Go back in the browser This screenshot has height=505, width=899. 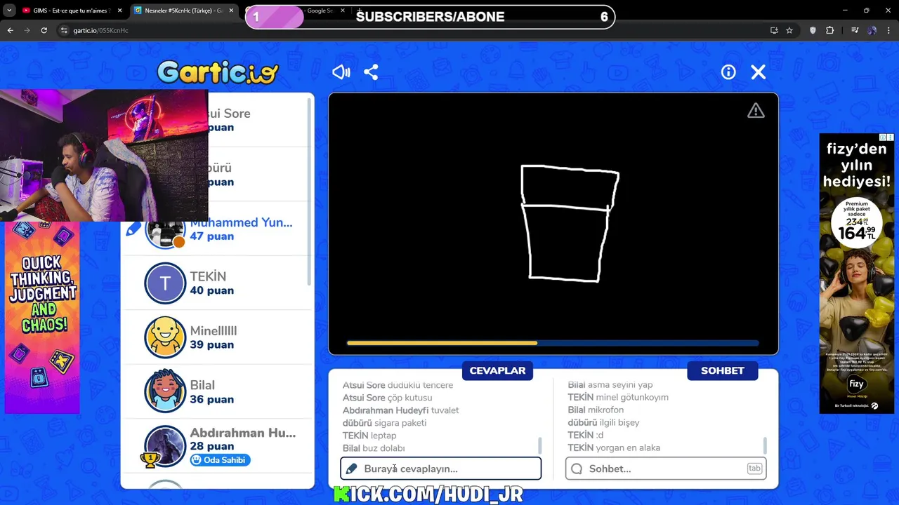click(x=10, y=30)
